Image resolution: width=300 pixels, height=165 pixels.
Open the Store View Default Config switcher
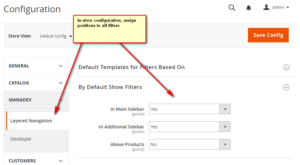click(55, 36)
